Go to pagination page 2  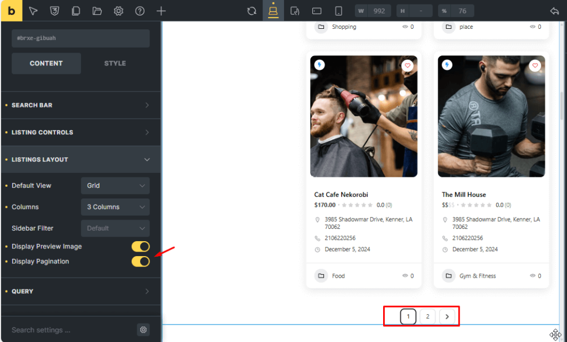click(x=427, y=317)
